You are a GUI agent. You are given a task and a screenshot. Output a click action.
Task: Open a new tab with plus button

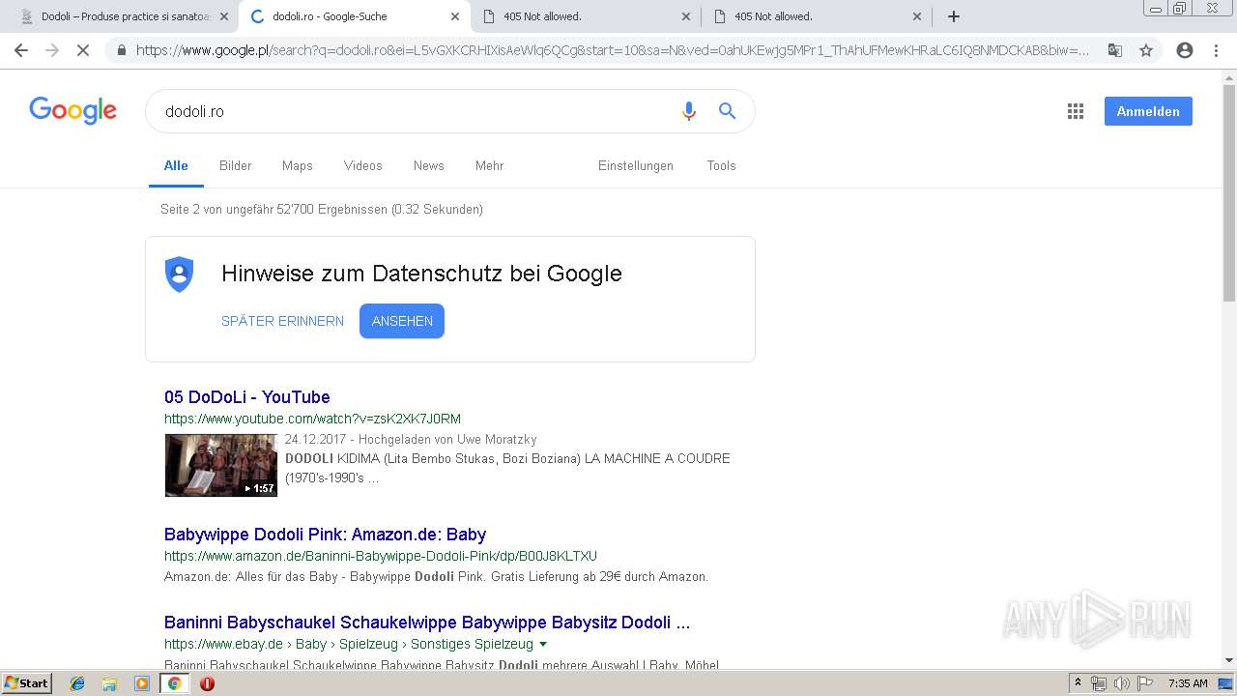pos(954,16)
